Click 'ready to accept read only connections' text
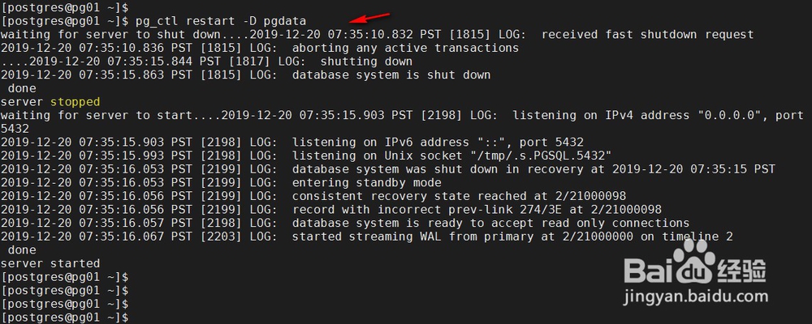 (x=564, y=224)
